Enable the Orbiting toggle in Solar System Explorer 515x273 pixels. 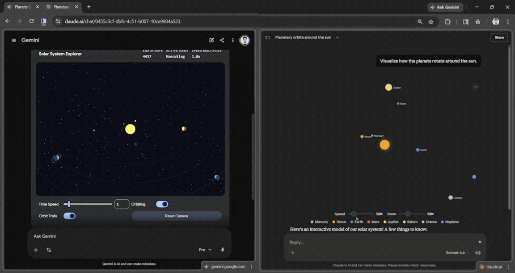coord(162,204)
